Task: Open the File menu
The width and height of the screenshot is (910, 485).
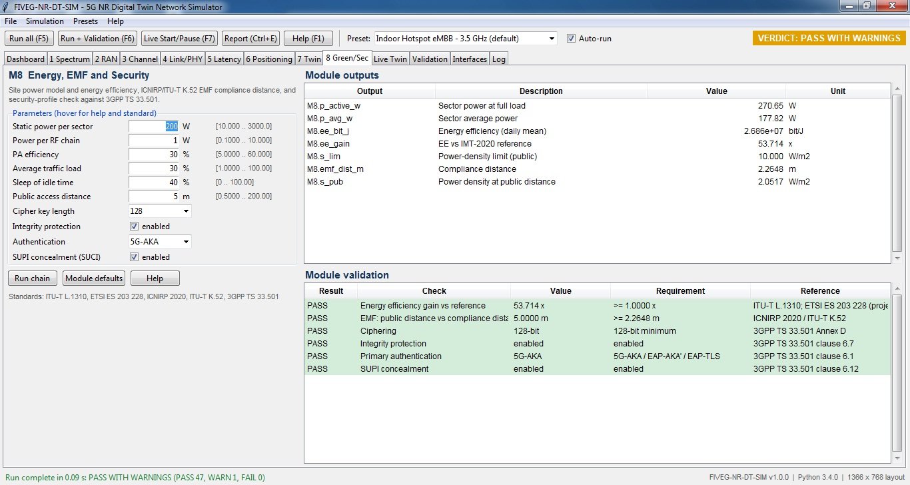Action: coord(11,21)
